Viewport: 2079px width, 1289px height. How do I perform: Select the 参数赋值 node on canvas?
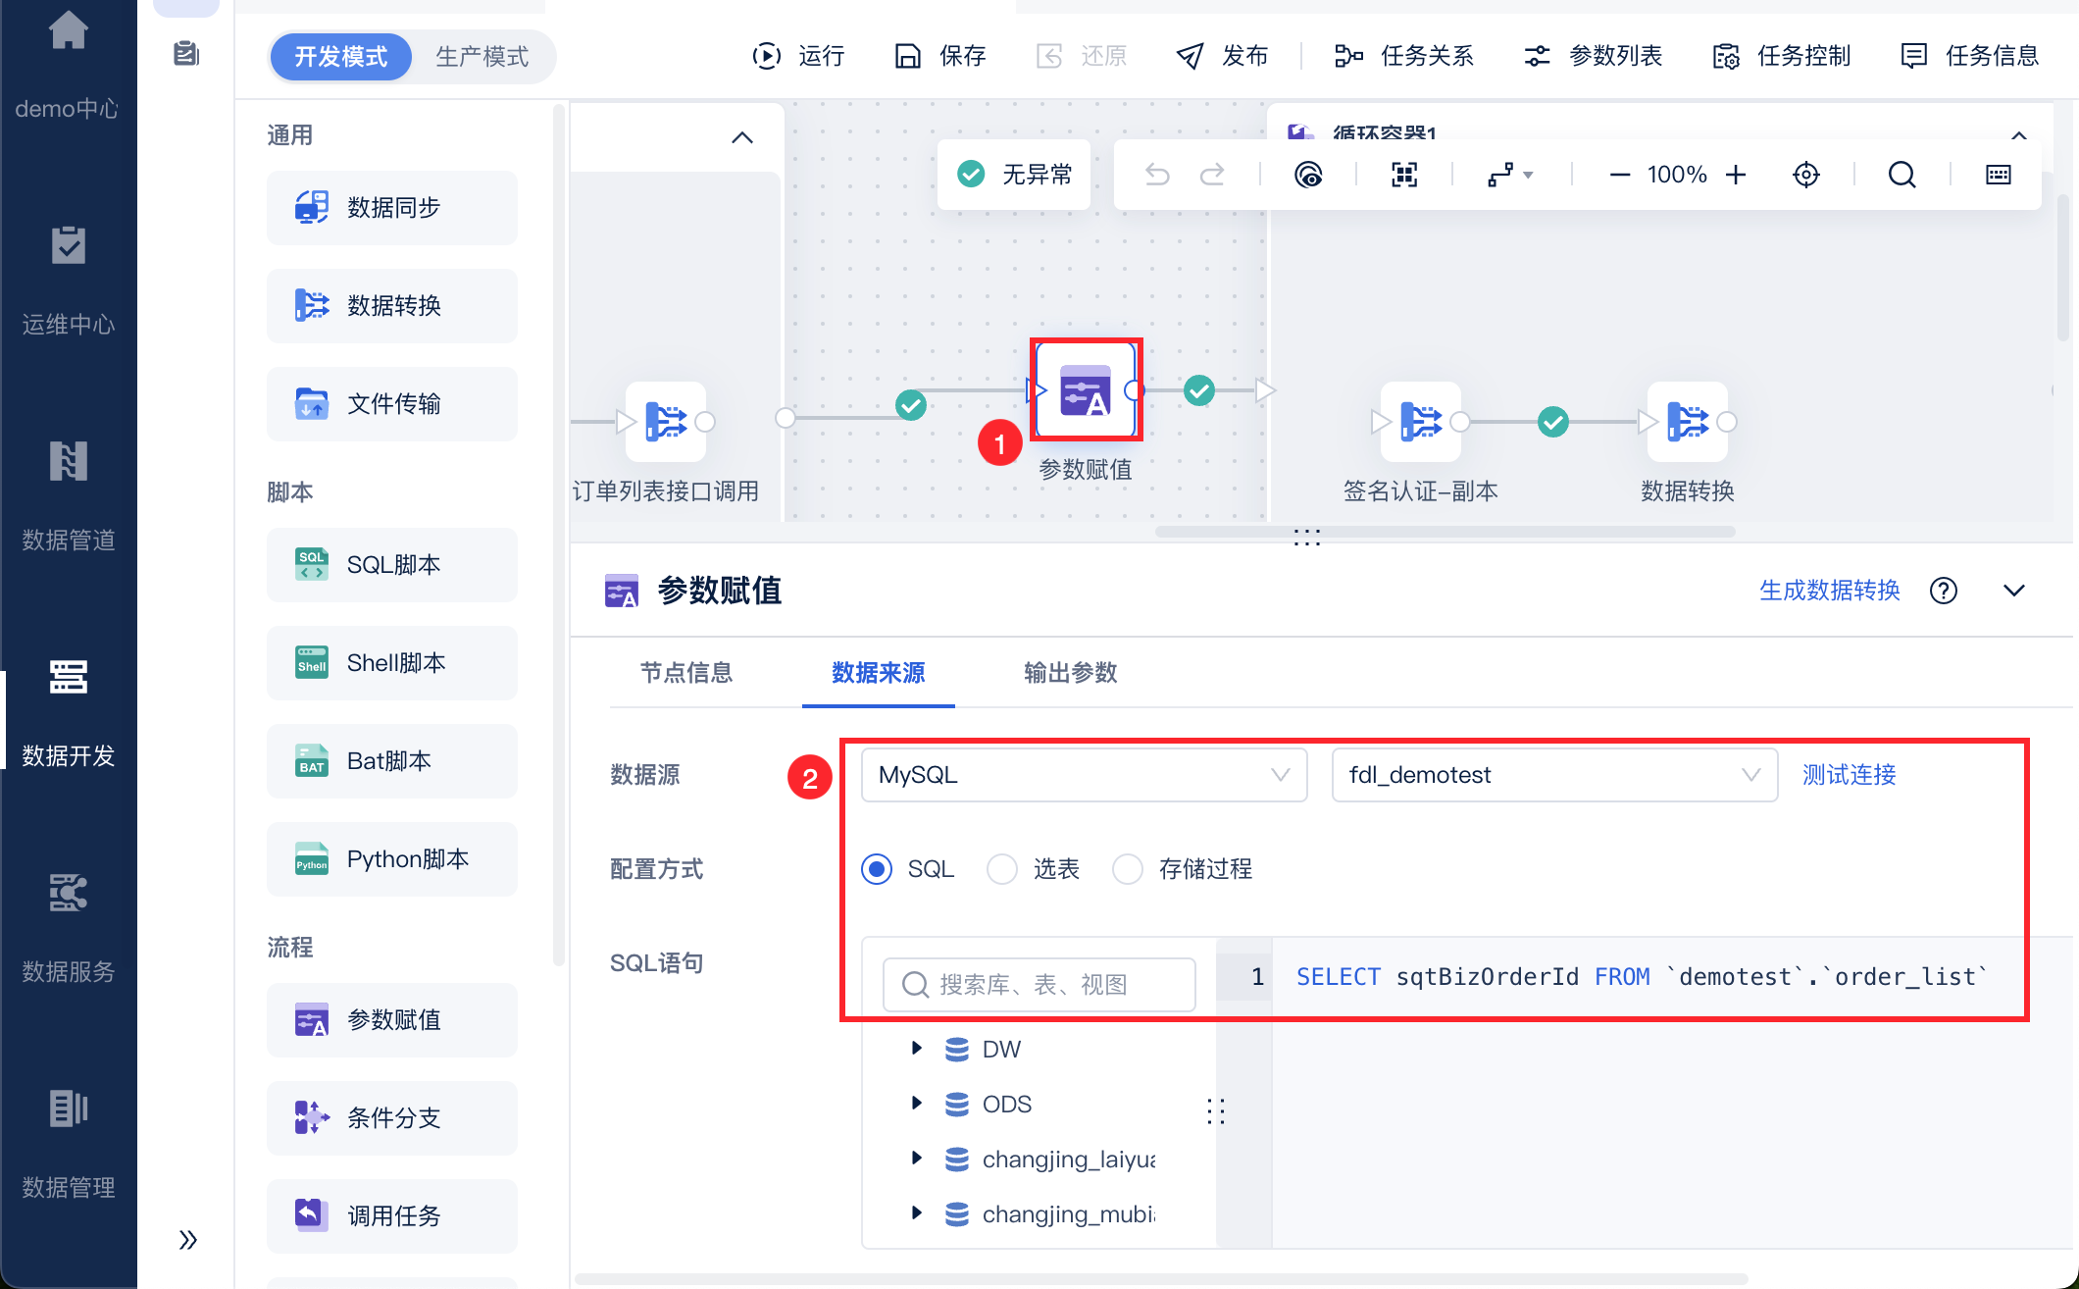point(1085,391)
